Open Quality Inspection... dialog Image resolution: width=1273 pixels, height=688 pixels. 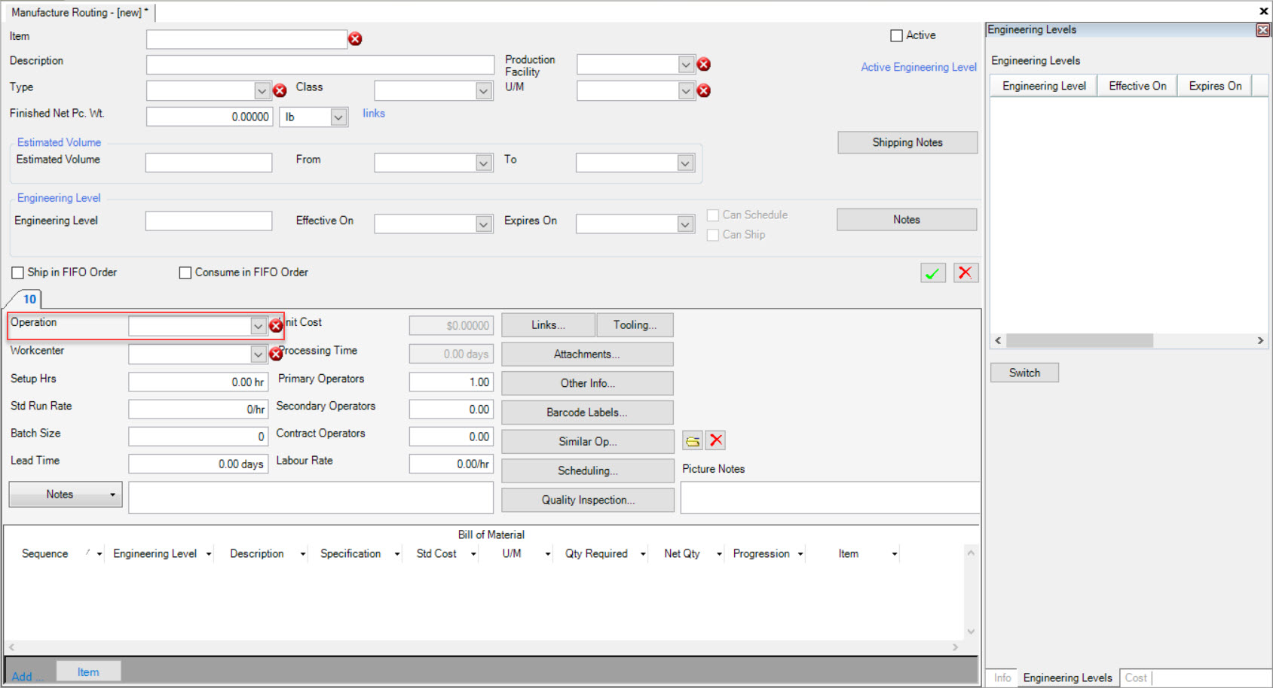pyautogui.click(x=588, y=500)
